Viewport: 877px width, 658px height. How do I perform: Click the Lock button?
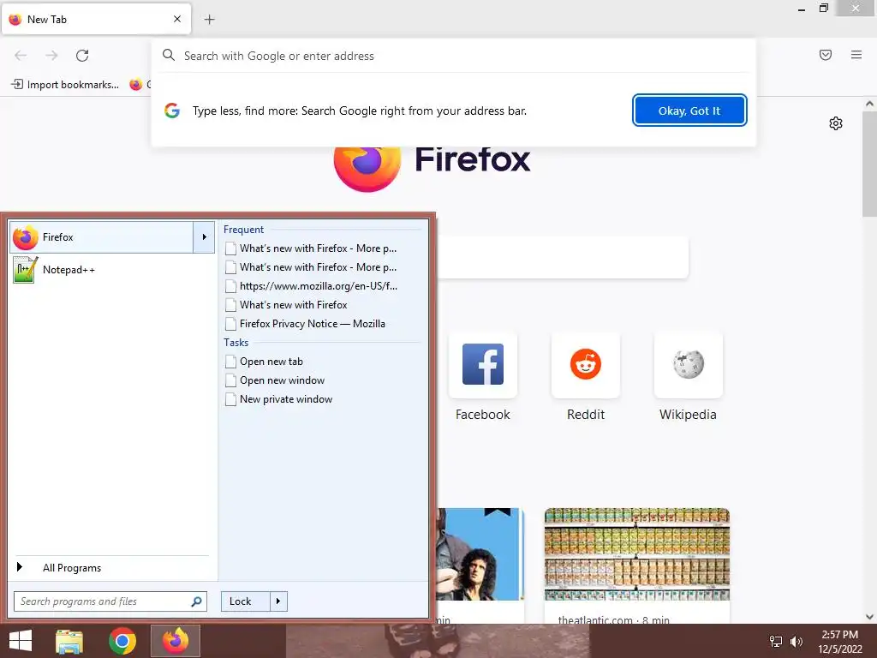click(x=246, y=601)
